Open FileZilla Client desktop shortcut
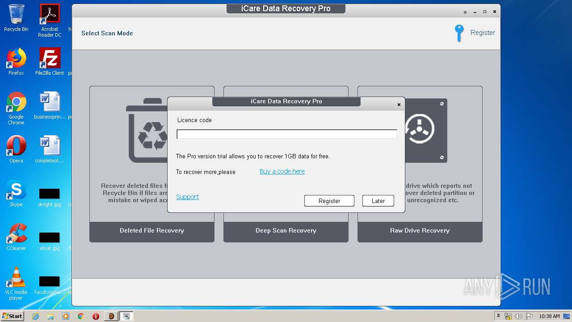The image size is (572, 322). tap(50, 62)
